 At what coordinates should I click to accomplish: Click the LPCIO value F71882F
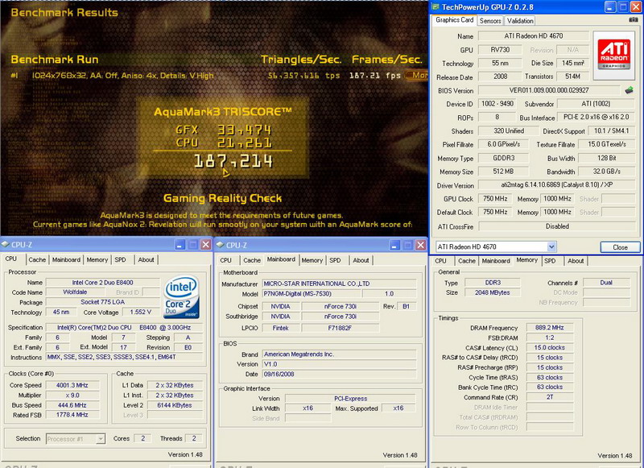pyautogui.click(x=340, y=328)
